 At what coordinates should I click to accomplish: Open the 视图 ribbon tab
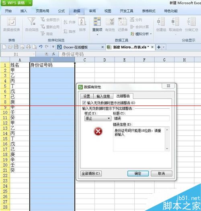[x=108, y=11]
